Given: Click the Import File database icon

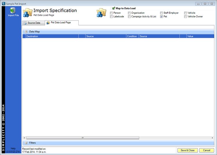Looking at the screenshot, I should tap(13, 10).
